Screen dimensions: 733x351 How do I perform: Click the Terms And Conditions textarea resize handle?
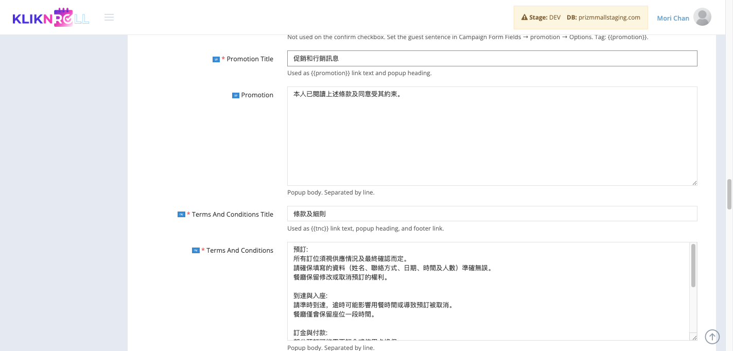(694, 337)
